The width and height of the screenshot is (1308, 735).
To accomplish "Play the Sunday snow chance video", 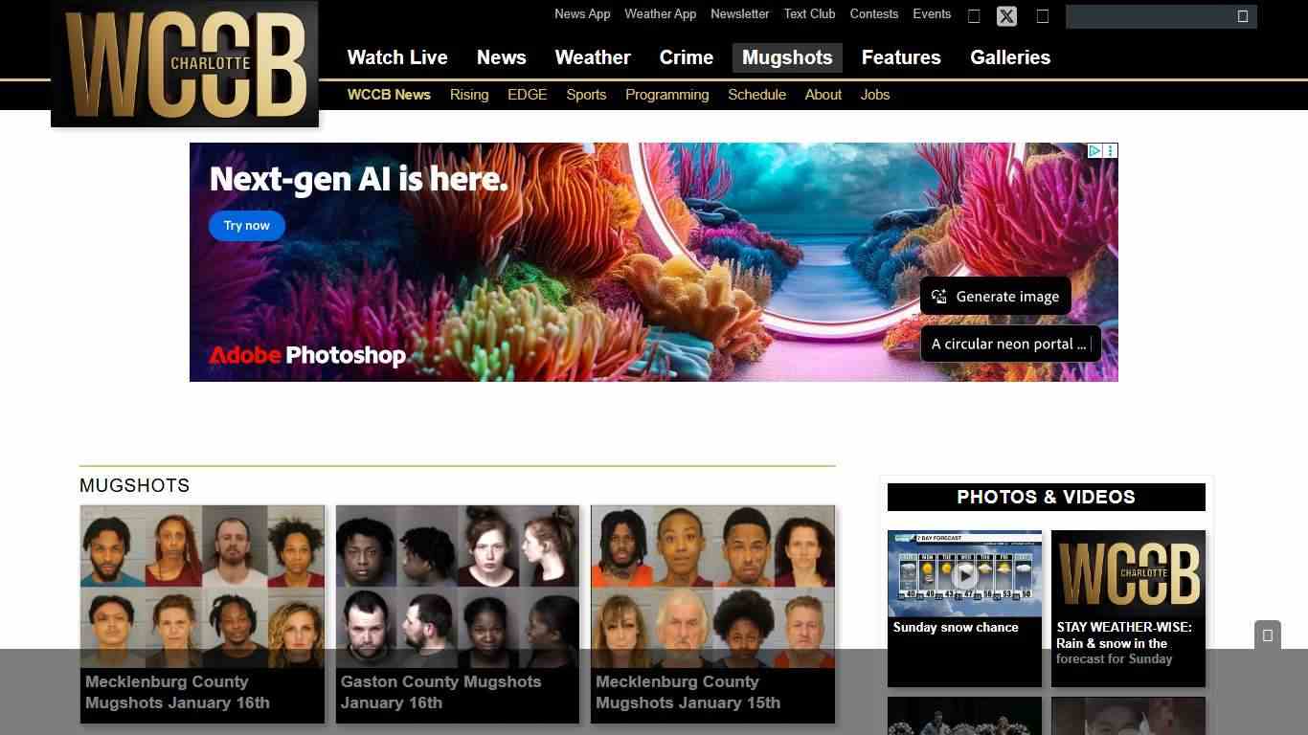I will click(964, 575).
